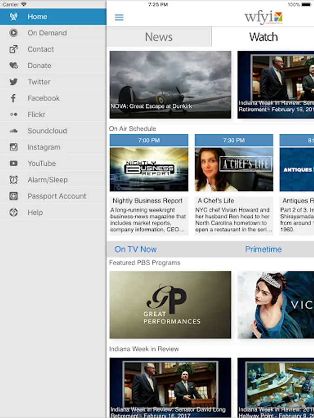Viewport: 314px width, 418px height.
Task: Tap the Wi-Fi signal icon in status bar
Action: click(24, 4)
